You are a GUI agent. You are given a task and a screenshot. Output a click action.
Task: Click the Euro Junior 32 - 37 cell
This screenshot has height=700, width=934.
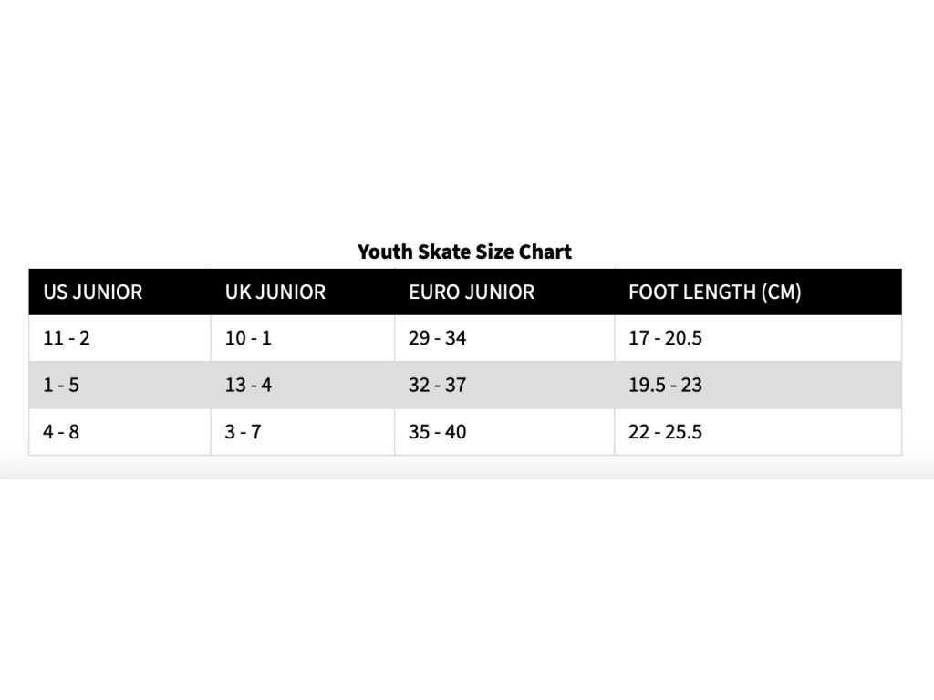point(504,386)
